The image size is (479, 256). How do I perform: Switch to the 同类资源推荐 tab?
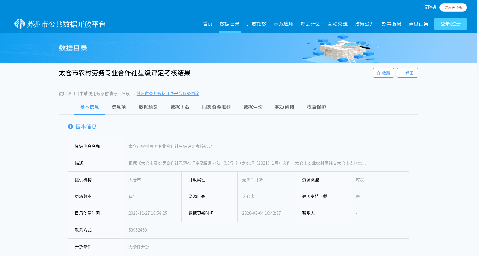coord(216,107)
